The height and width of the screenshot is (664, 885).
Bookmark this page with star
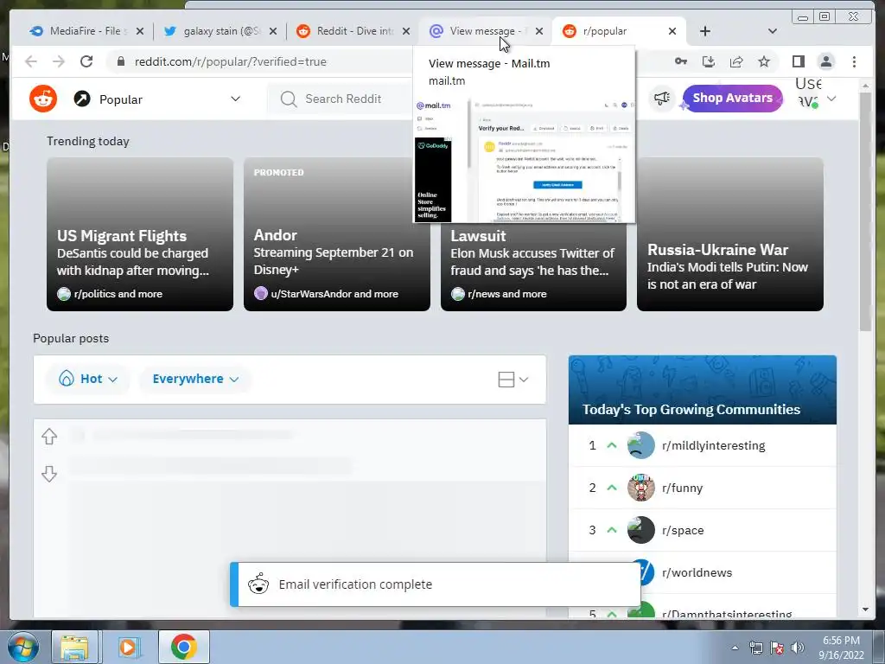764,61
